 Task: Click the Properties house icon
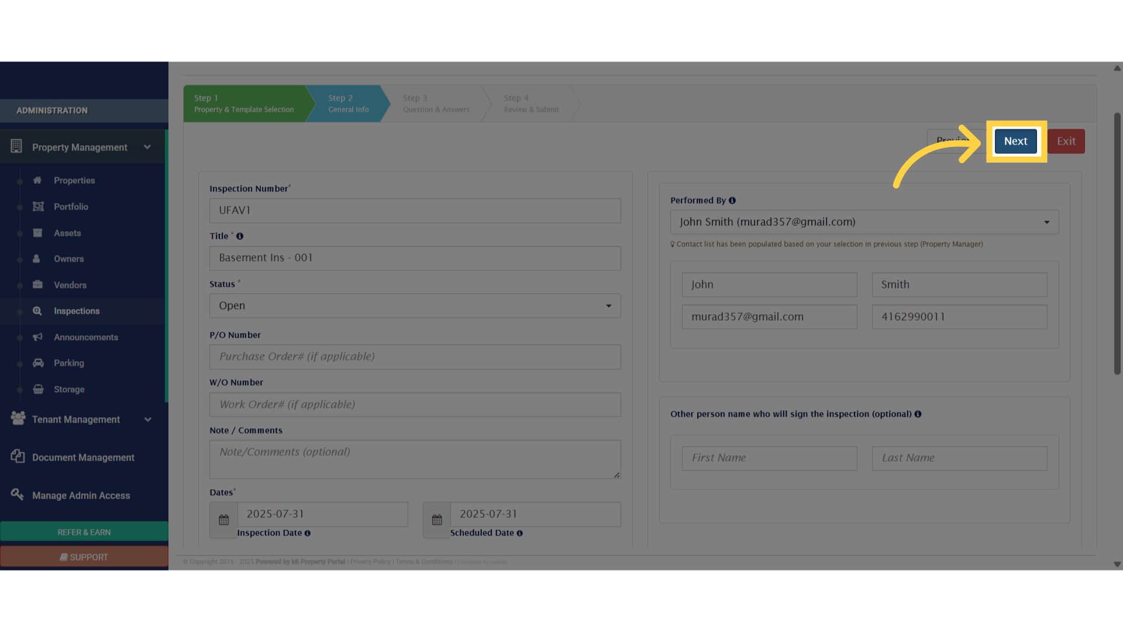[x=37, y=180]
